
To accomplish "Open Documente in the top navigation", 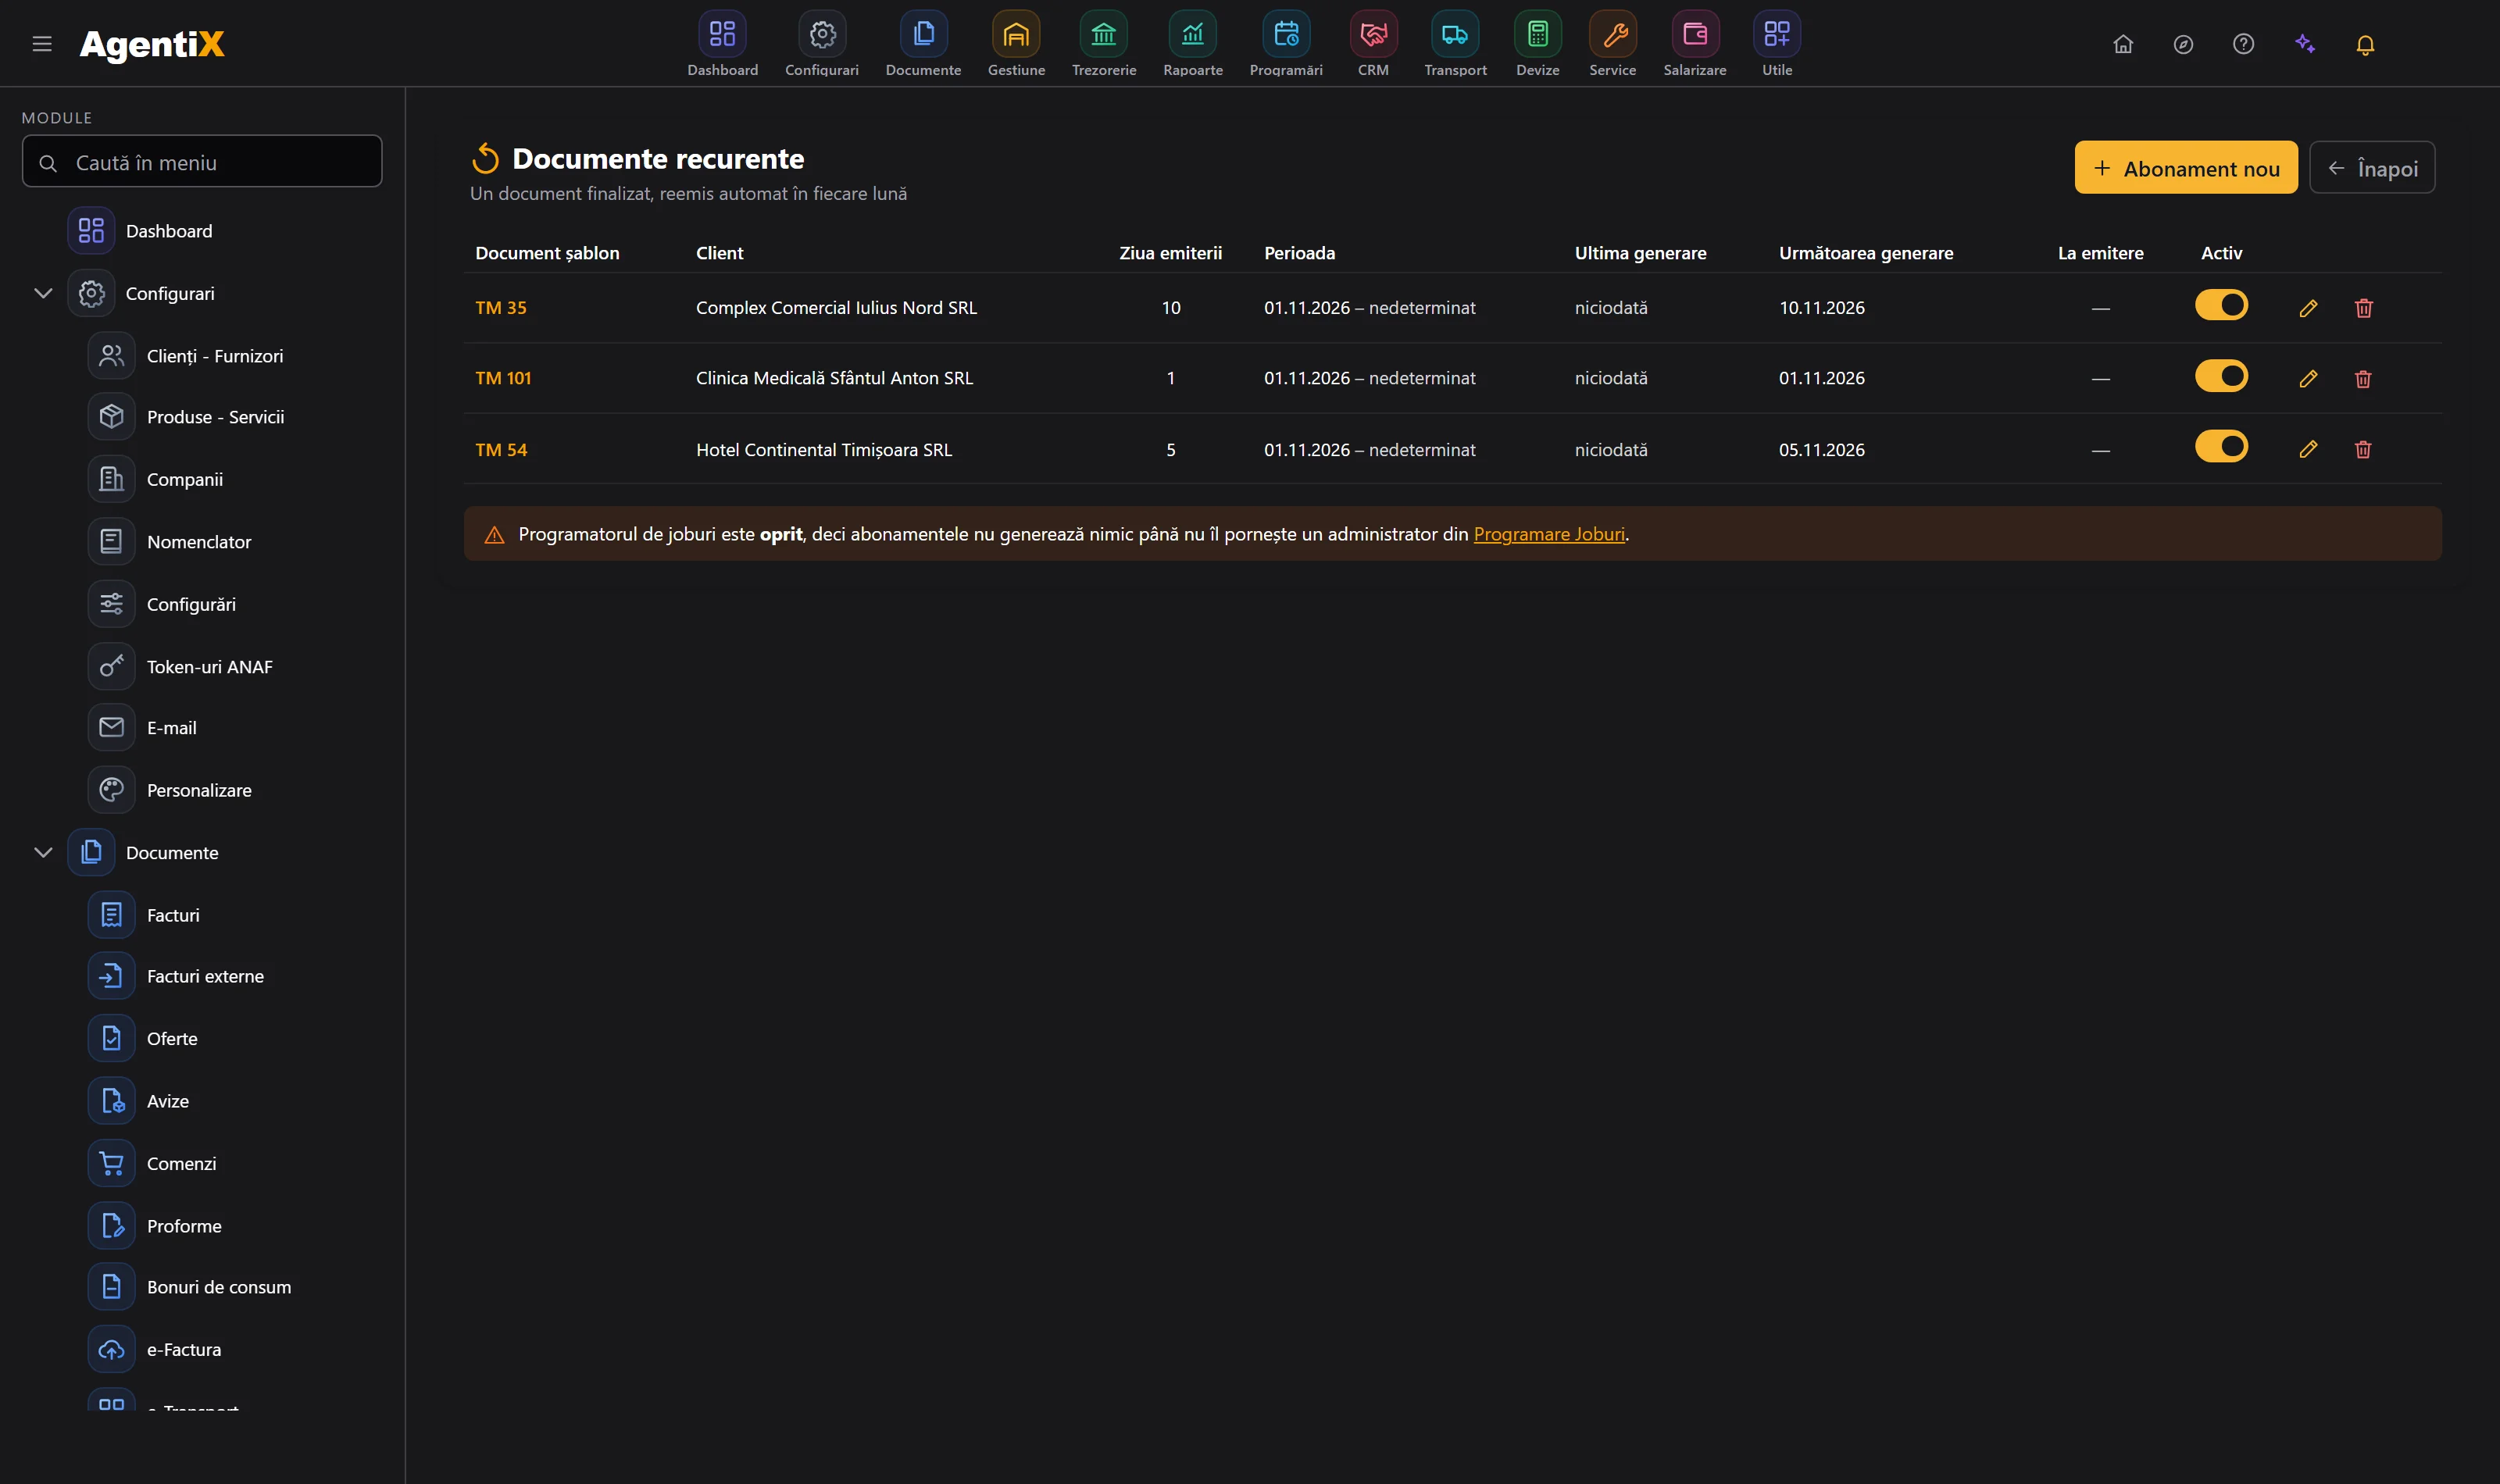I will point(923,44).
